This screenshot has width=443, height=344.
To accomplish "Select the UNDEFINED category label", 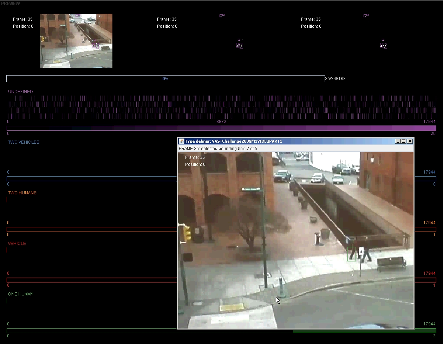I will 20,91.
